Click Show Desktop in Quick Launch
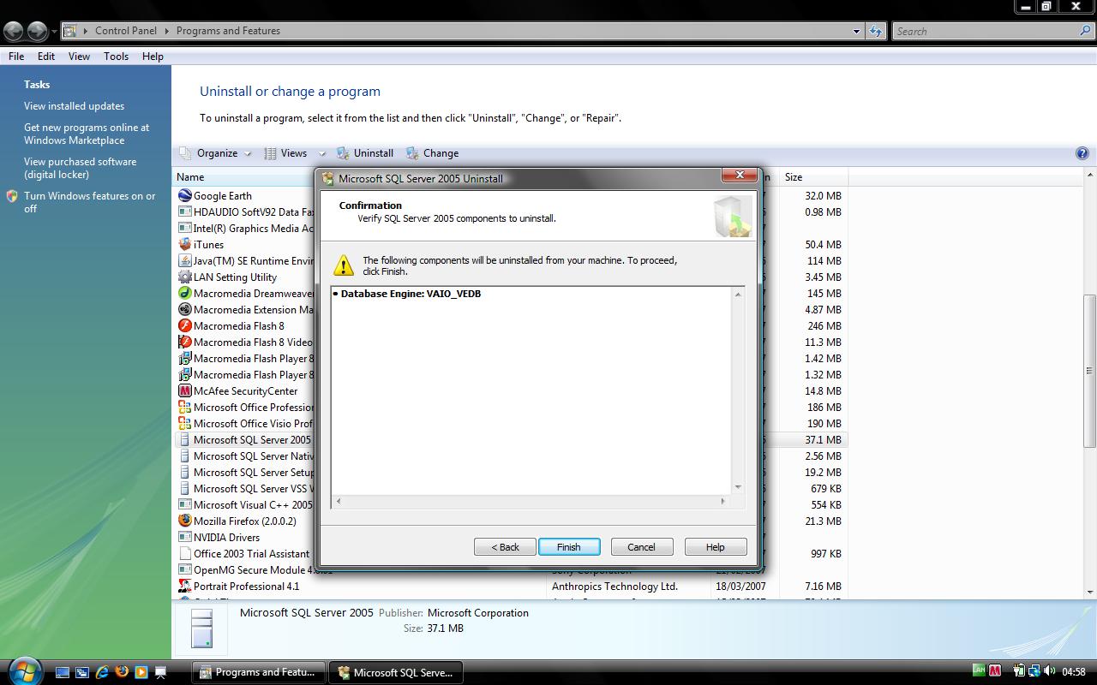 [63, 672]
